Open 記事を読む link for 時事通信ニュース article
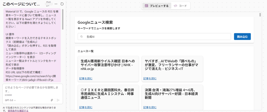Viewport: 267px width, 112px height. [x=86, y=107]
